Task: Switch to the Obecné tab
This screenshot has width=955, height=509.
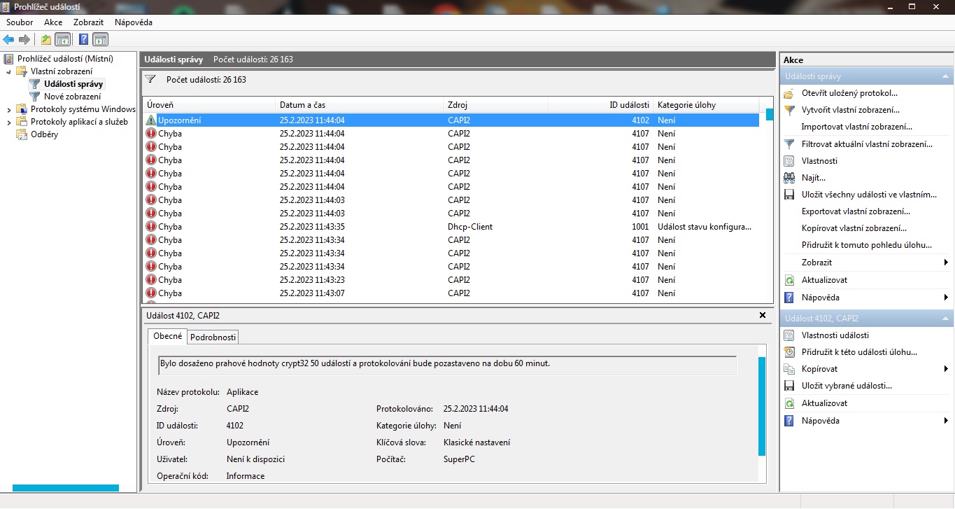Action: coord(168,336)
